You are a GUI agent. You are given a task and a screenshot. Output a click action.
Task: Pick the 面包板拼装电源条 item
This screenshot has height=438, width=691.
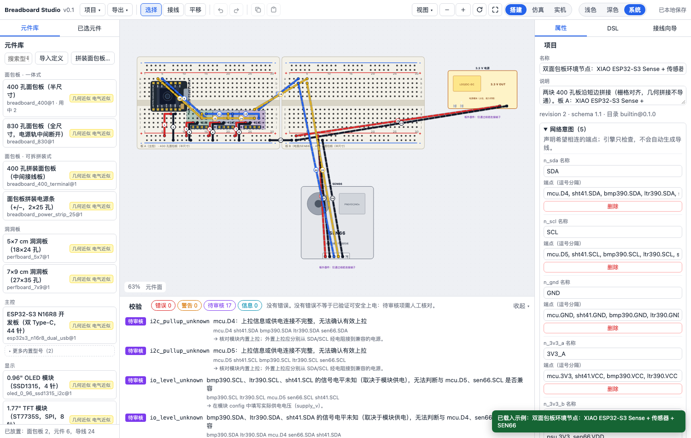60,206
